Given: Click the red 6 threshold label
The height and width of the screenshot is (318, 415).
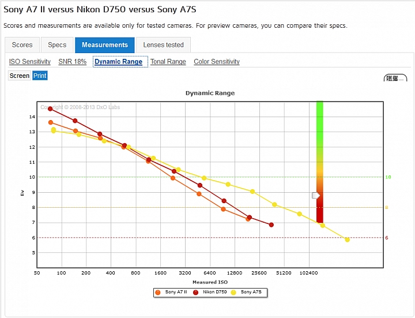Looking at the screenshot, I should (x=387, y=238).
